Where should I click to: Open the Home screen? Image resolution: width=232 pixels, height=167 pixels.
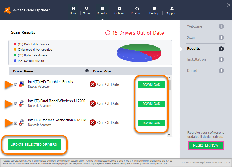click(x=73, y=10)
